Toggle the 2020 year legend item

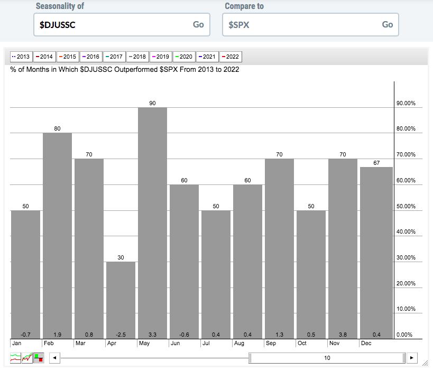183,57
